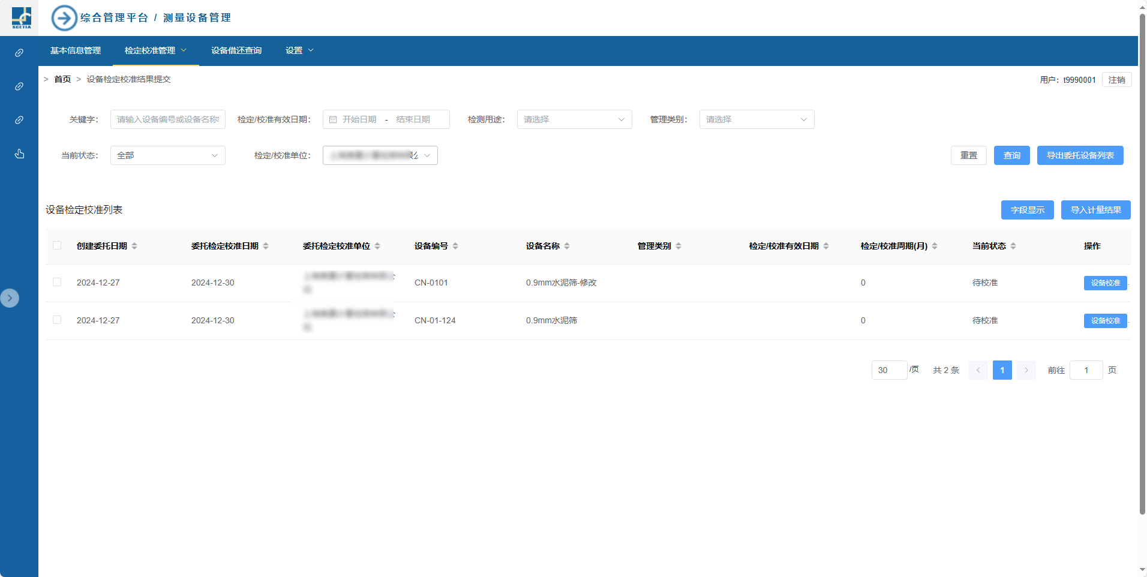
Task: Select the CN-01-124 row checkbox
Action: coord(57,320)
